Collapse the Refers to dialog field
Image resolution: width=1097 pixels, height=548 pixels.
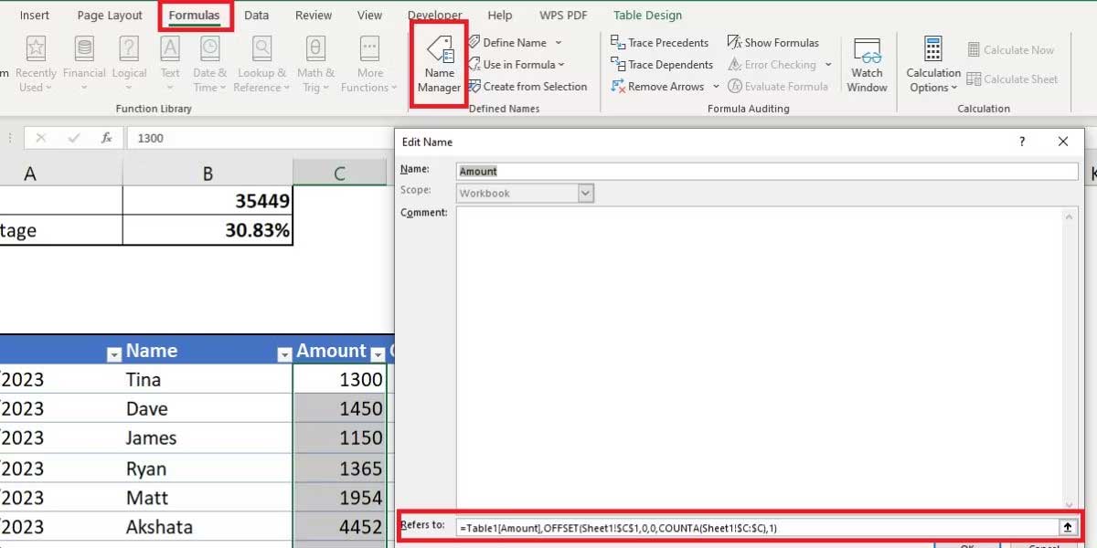coord(1068,527)
